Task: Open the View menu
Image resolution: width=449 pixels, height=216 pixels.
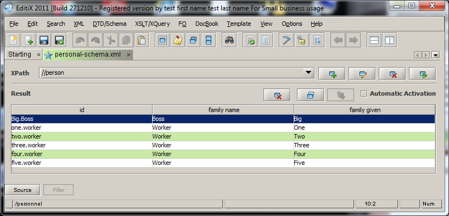Action: point(266,24)
